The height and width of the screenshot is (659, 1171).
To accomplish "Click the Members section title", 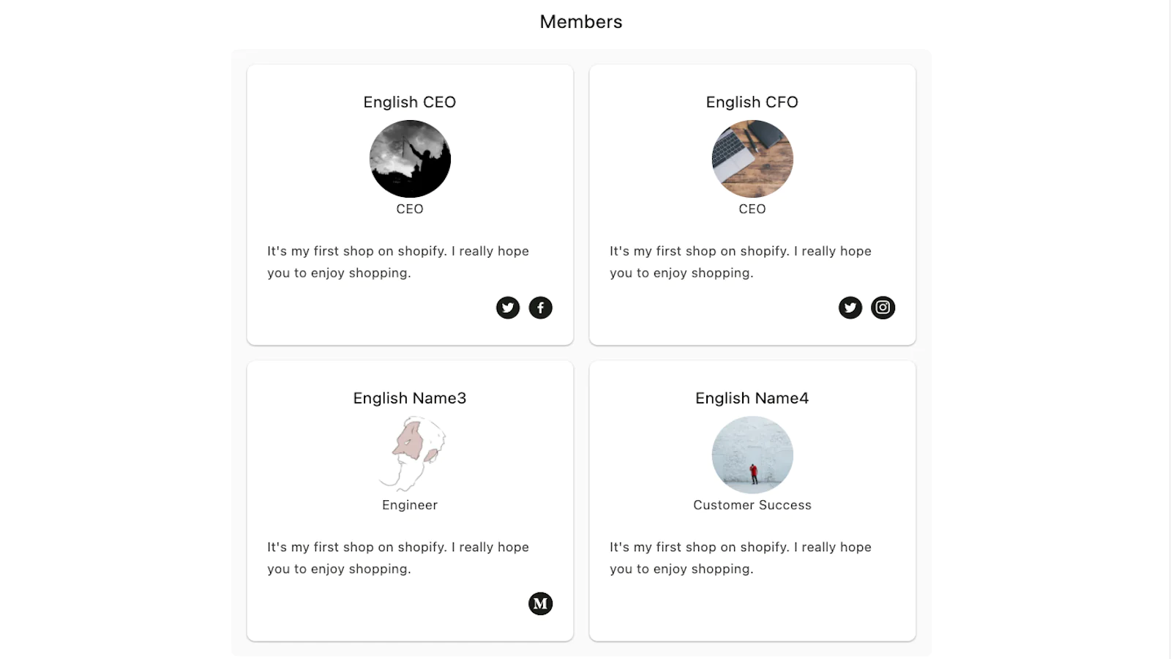I will 581,22.
